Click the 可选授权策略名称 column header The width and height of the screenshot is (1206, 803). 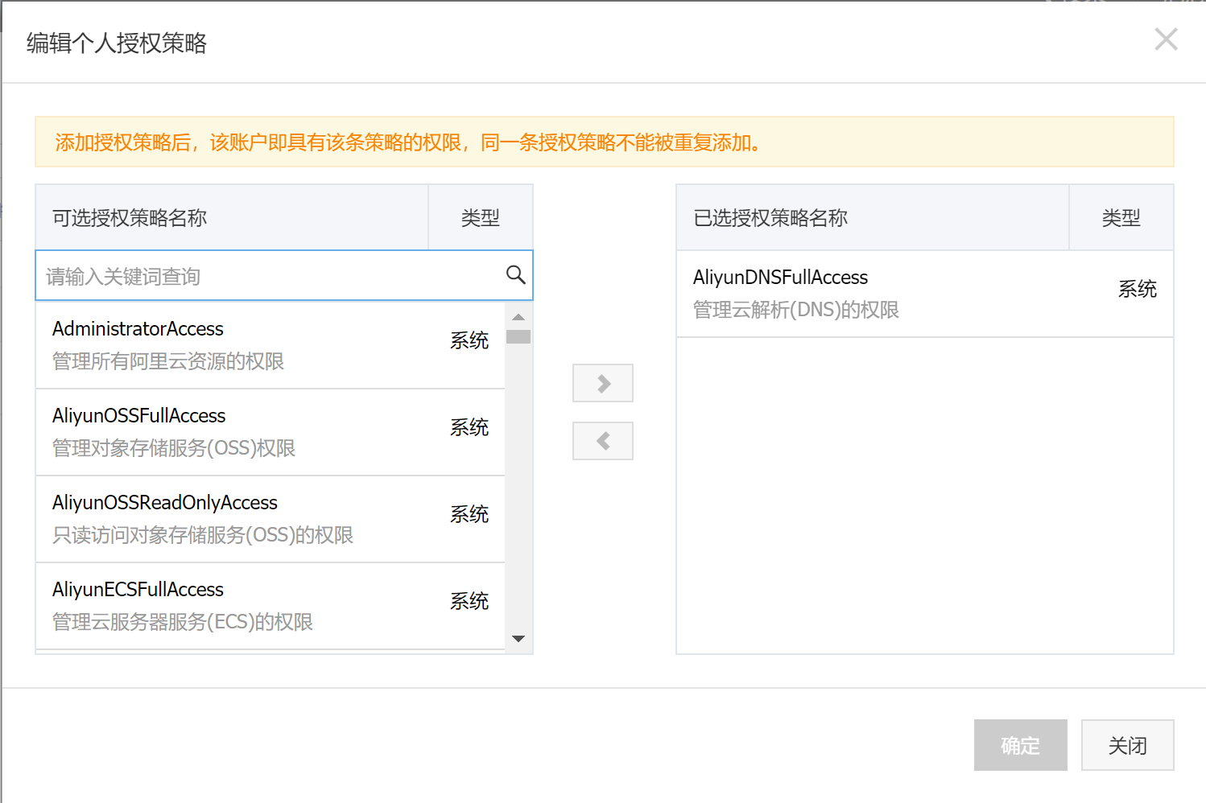pyautogui.click(x=232, y=218)
